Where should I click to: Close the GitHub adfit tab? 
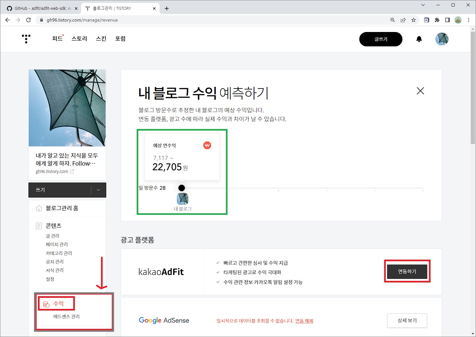click(x=76, y=8)
